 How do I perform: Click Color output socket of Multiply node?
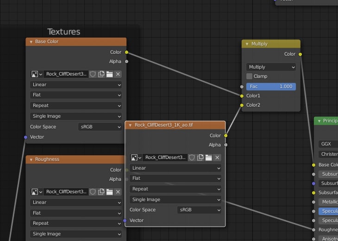click(300, 54)
